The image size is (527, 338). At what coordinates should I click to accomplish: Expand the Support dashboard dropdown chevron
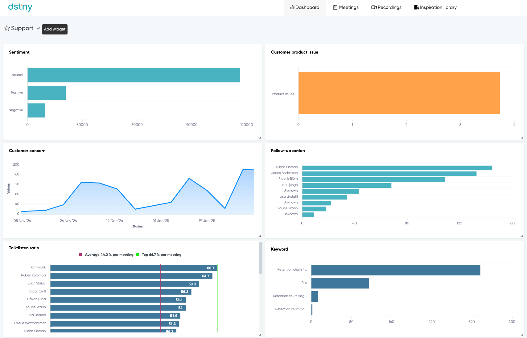[x=38, y=28]
